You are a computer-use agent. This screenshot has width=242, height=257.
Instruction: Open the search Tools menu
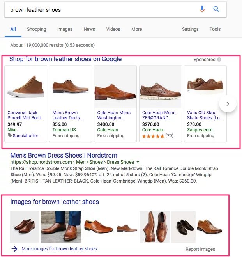215,29
